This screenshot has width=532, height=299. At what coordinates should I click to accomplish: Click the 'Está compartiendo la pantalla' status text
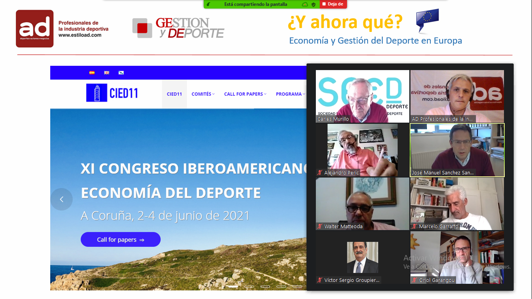[x=255, y=4]
